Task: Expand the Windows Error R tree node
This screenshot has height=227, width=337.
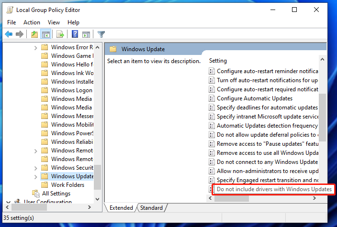Action: pyautogui.click(x=36, y=48)
